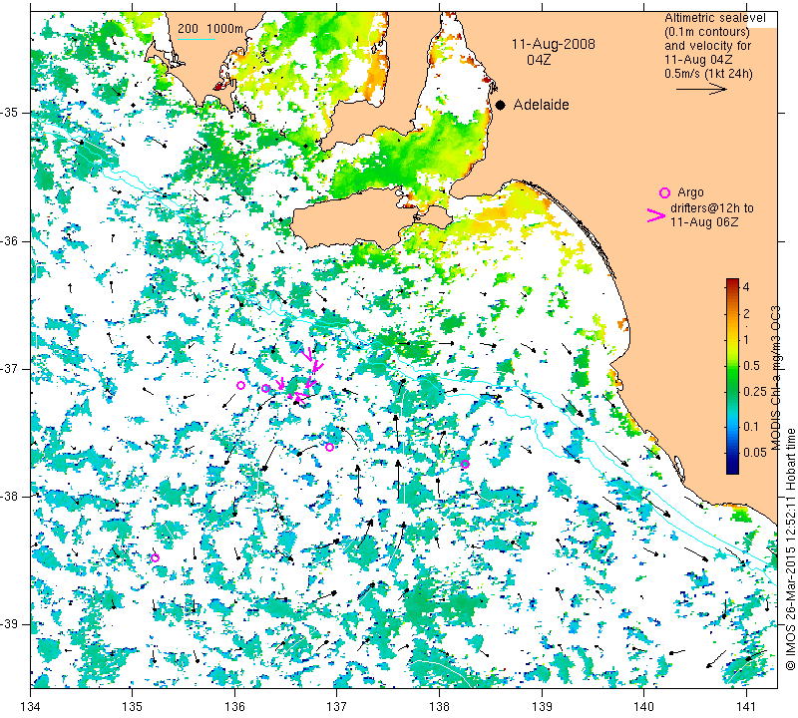This screenshot has height=718, width=798.
Task: Click the 'Argo' legend label
Action: [690, 192]
